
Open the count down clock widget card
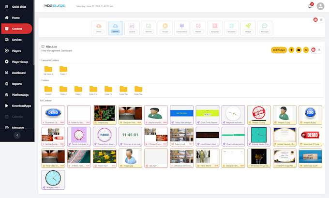(x=207, y=137)
